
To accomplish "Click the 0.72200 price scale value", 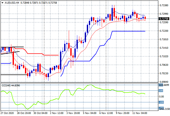I will pyautogui.click(x=164, y=31).
